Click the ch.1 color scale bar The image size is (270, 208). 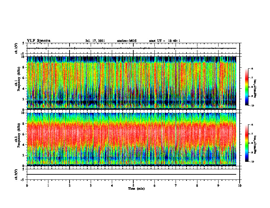click(246, 87)
